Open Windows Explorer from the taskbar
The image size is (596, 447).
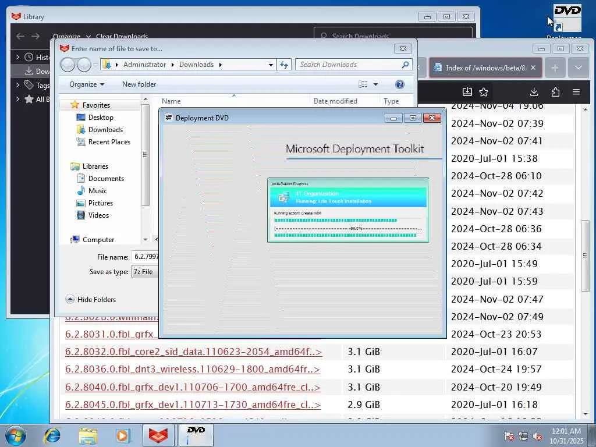click(88, 435)
